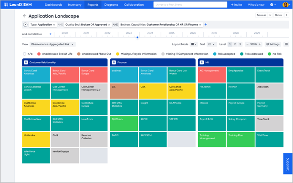Open the help question mark menu
Screen dimensions: 293x183
(273, 5)
